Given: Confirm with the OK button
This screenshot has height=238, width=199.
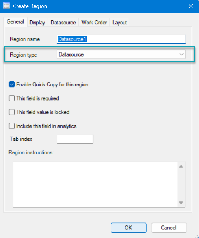Looking at the screenshot, I should 129,228.
